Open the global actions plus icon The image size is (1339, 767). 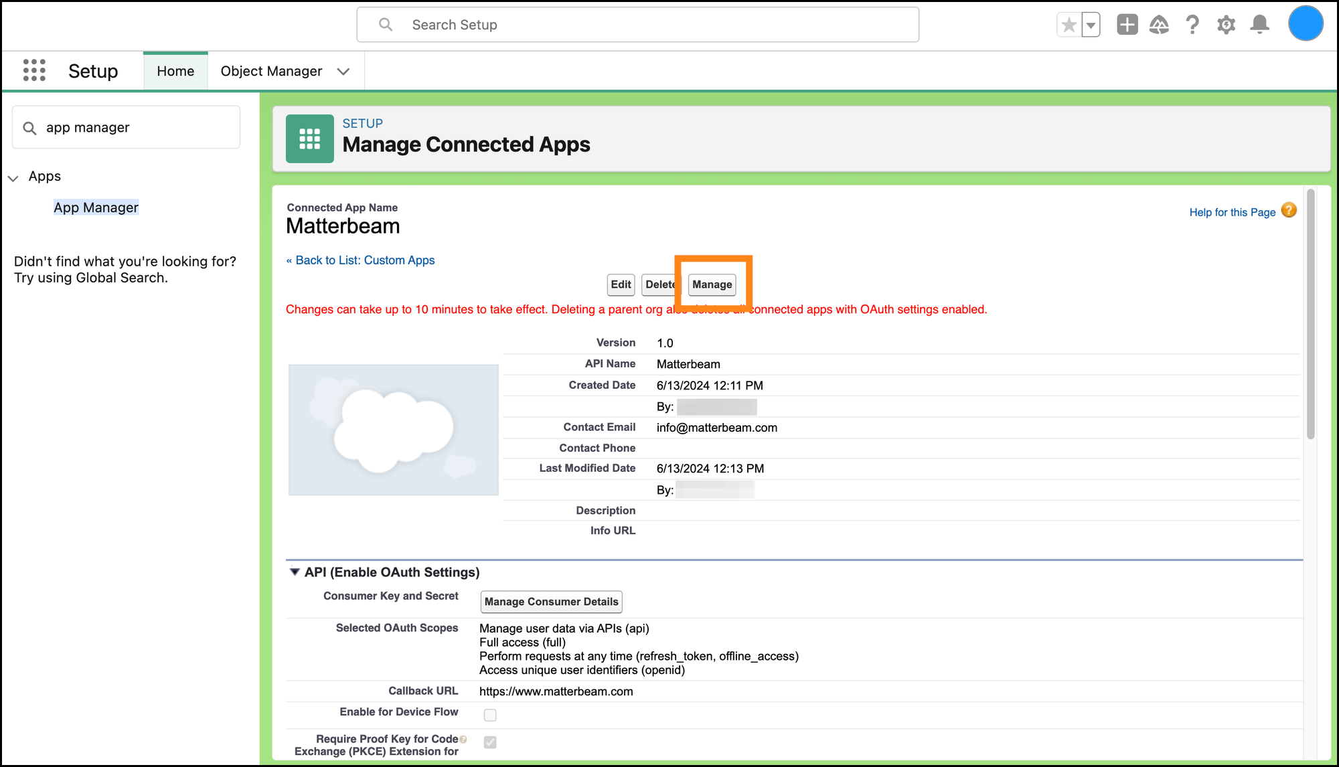[1127, 25]
